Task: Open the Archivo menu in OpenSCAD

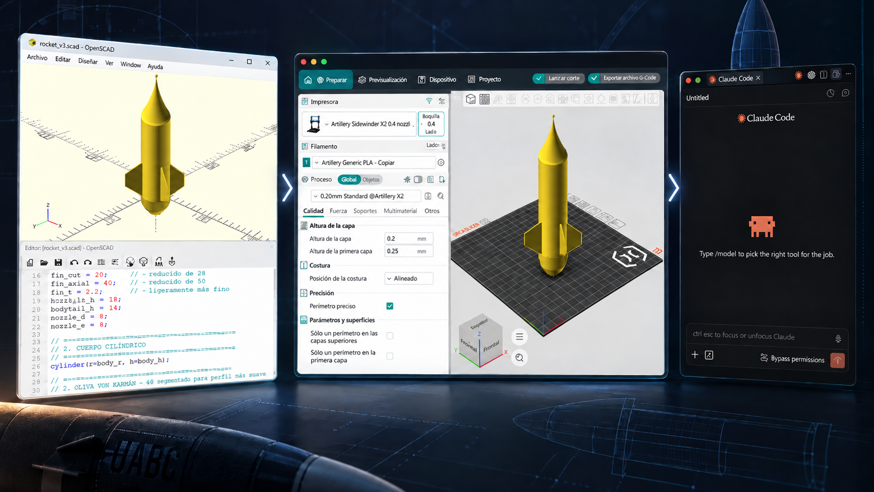Action: point(37,58)
